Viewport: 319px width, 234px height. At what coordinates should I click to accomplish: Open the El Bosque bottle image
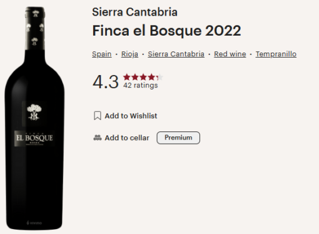[34, 118]
